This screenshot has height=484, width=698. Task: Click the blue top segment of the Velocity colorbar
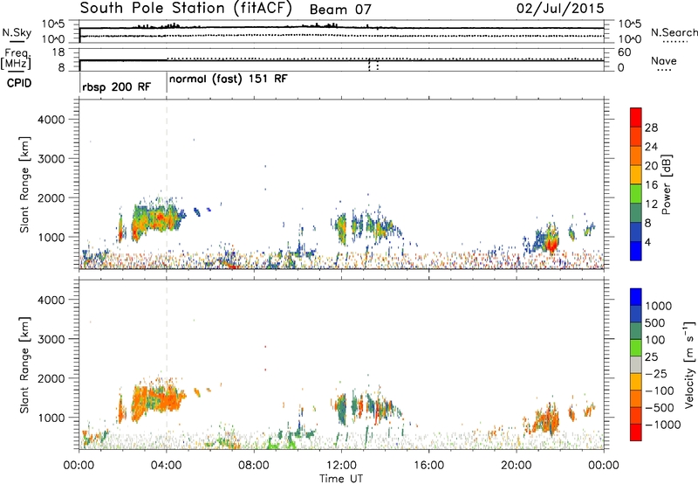(636, 297)
